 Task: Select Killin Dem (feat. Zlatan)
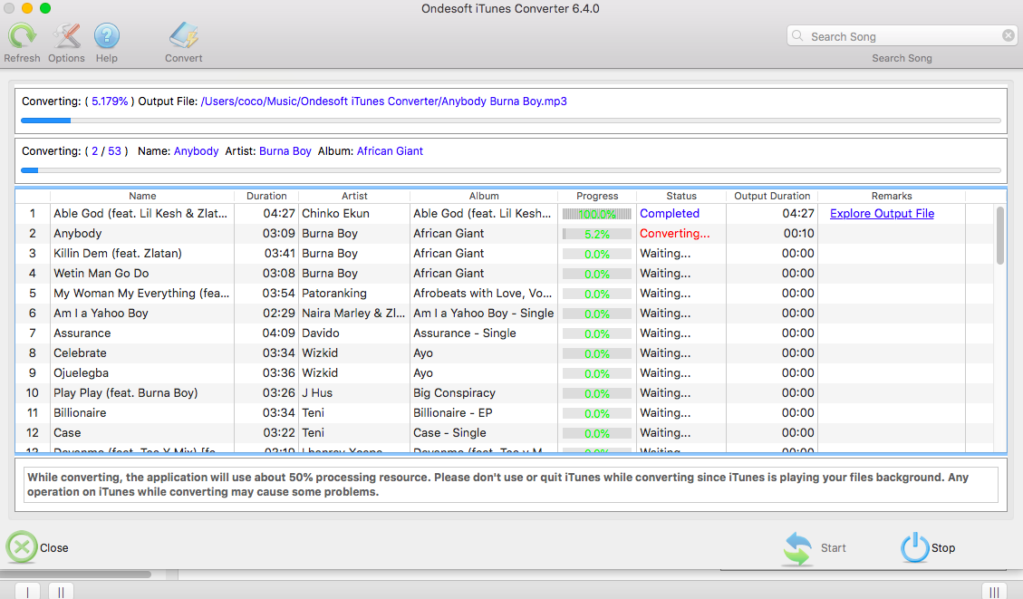point(118,253)
